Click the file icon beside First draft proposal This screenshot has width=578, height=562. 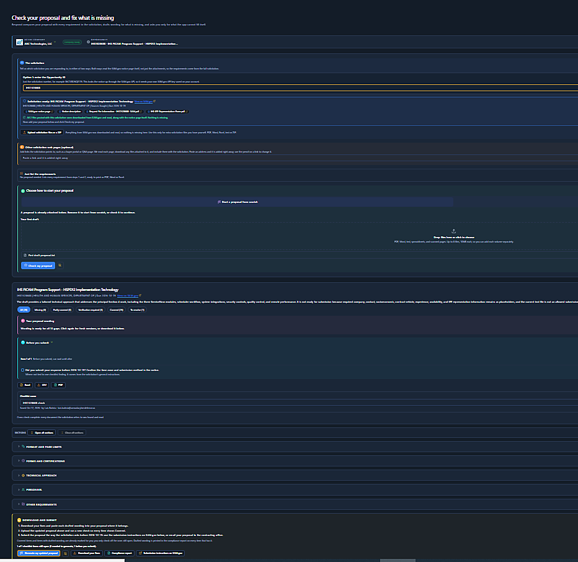(25, 255)
